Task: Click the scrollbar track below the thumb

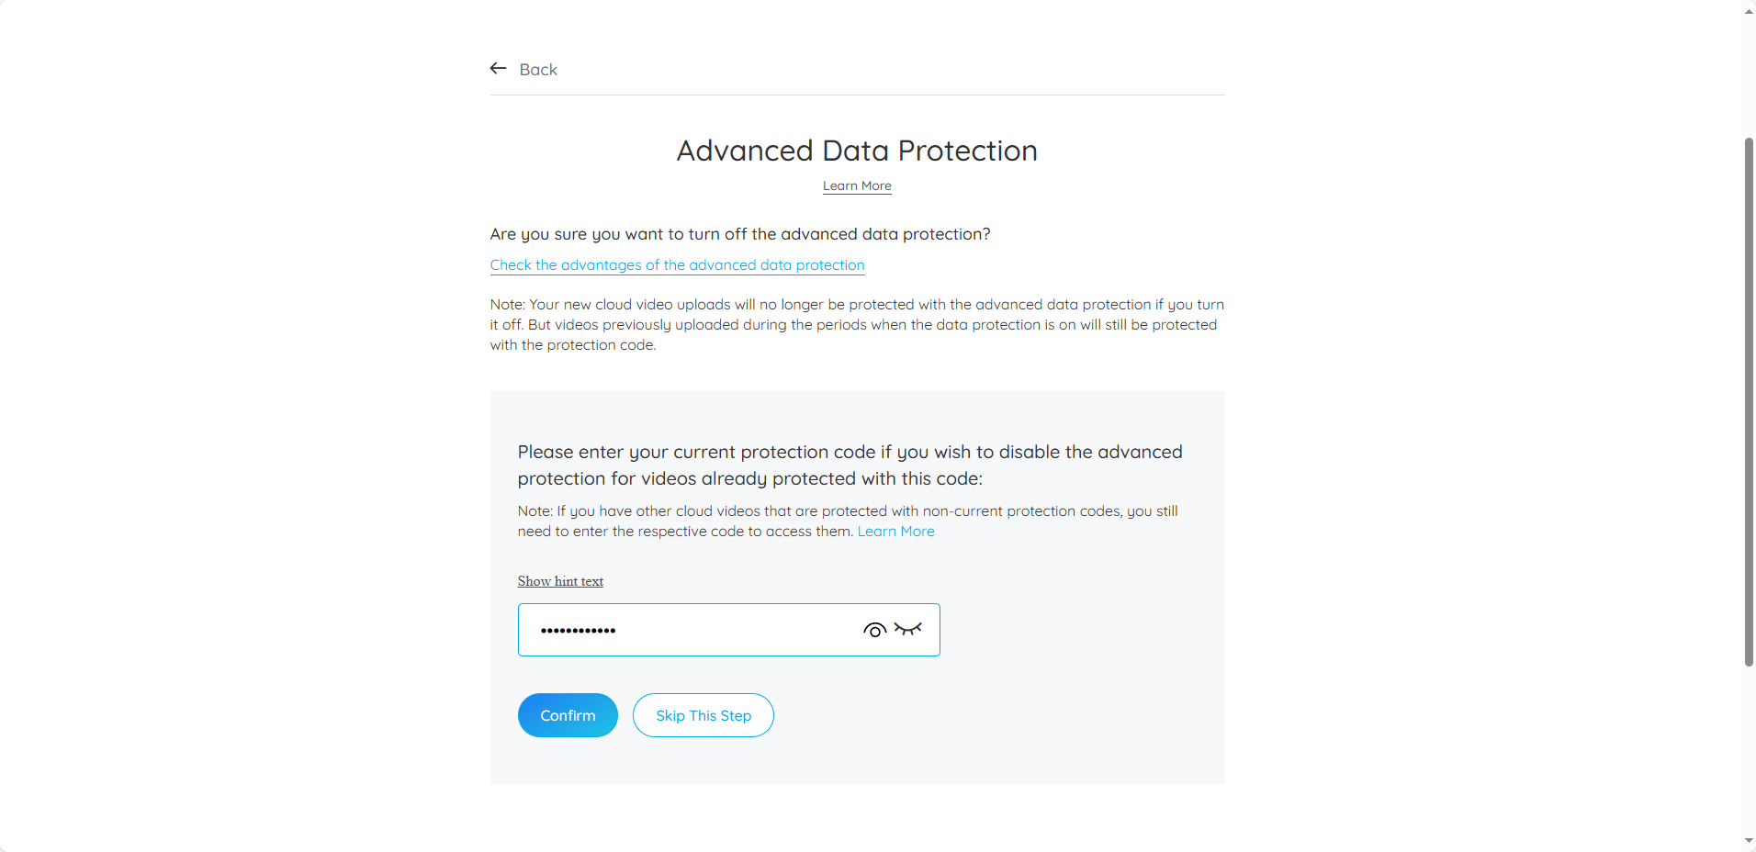Action: tap(1749, 748)
